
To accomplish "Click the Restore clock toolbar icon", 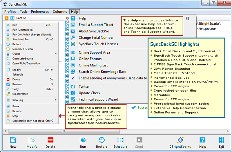I will [x=102, y=140].
